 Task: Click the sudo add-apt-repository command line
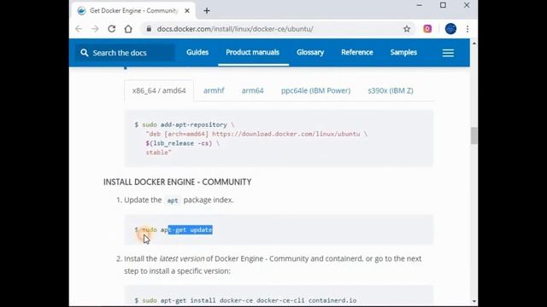pos(185,125)
